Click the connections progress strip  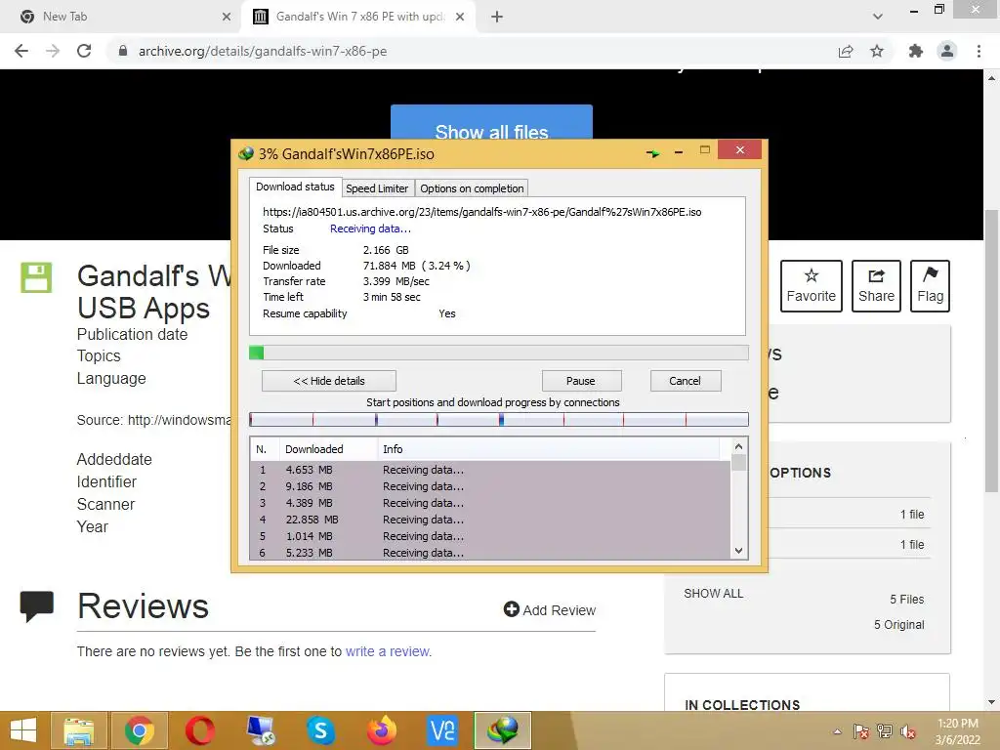coord(498,419)
